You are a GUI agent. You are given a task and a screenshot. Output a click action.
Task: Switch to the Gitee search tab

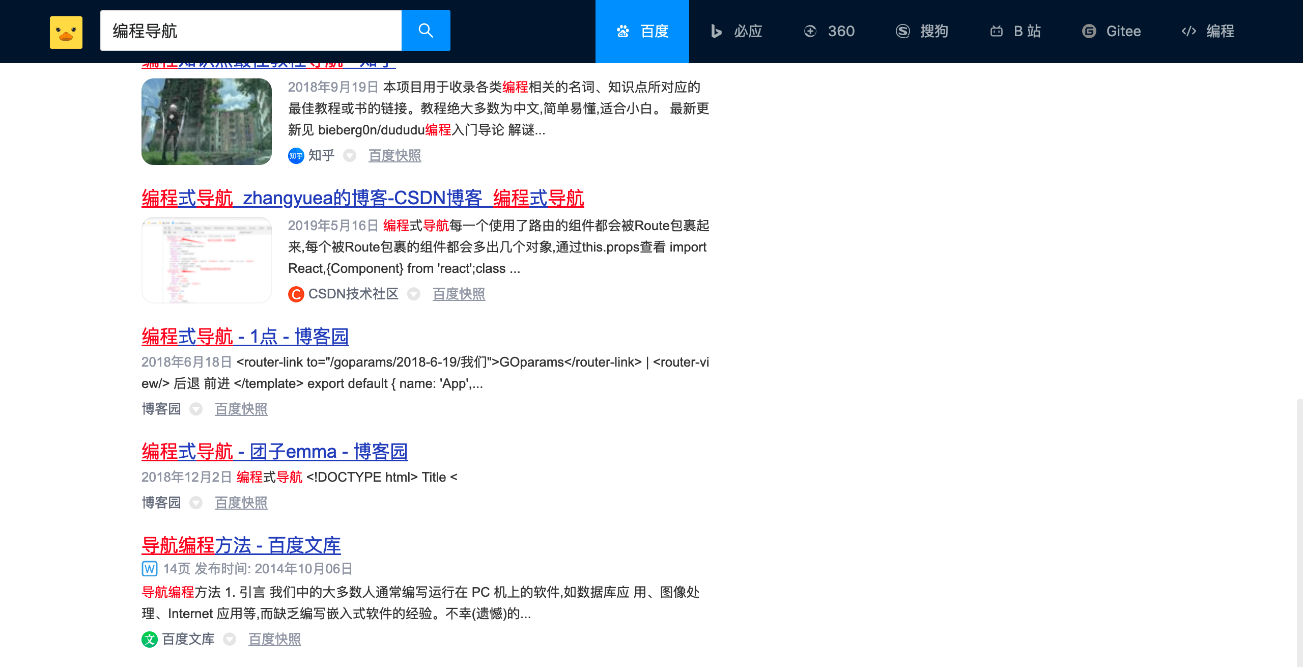coord(1111,32)
